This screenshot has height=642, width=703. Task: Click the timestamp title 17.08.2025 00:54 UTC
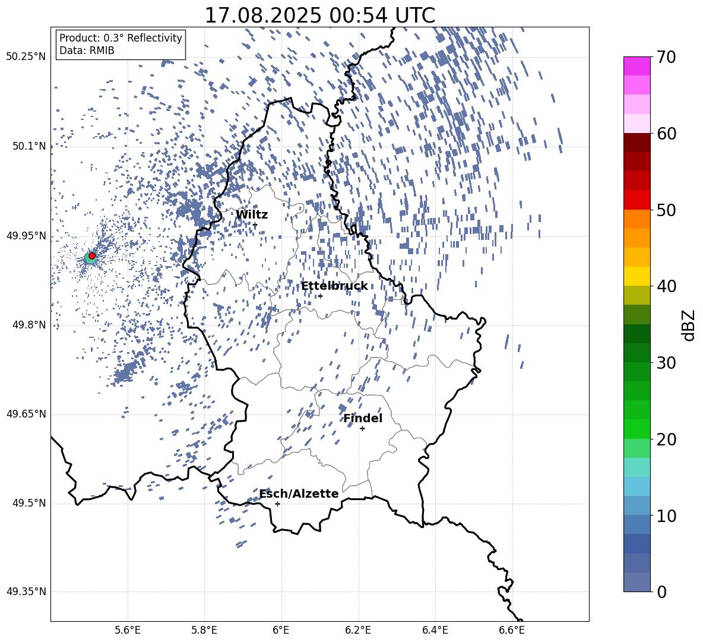click(x=320, y=15)
